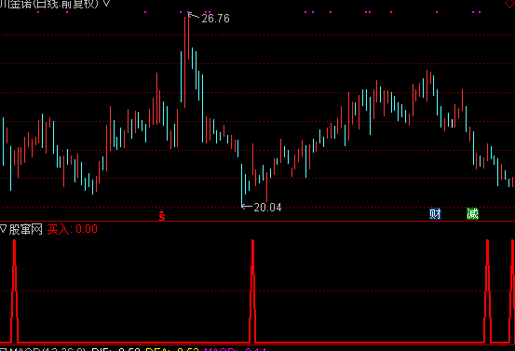
Task: Open the MACD indicator dropdown at bottom
Action: click(3, 349)
